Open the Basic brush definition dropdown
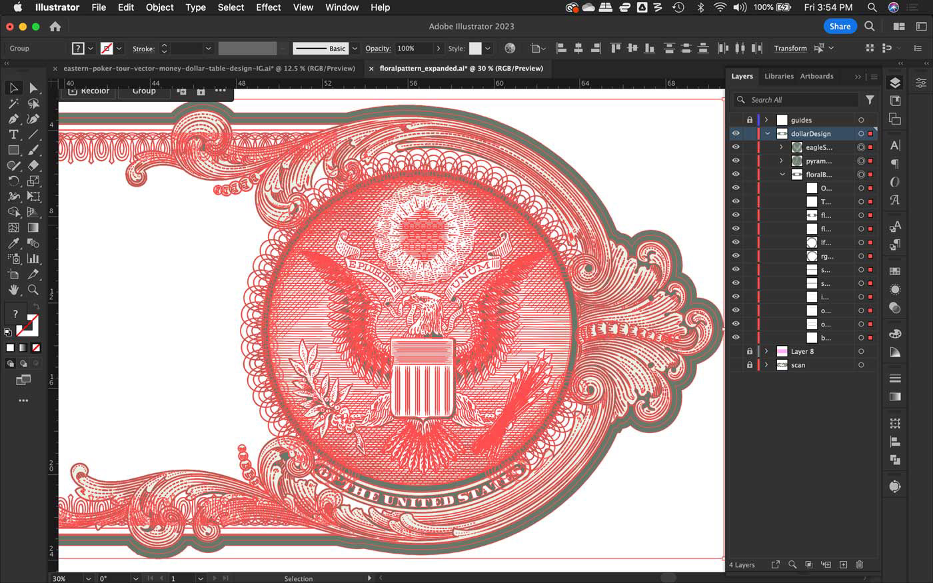 pos(355,49)
